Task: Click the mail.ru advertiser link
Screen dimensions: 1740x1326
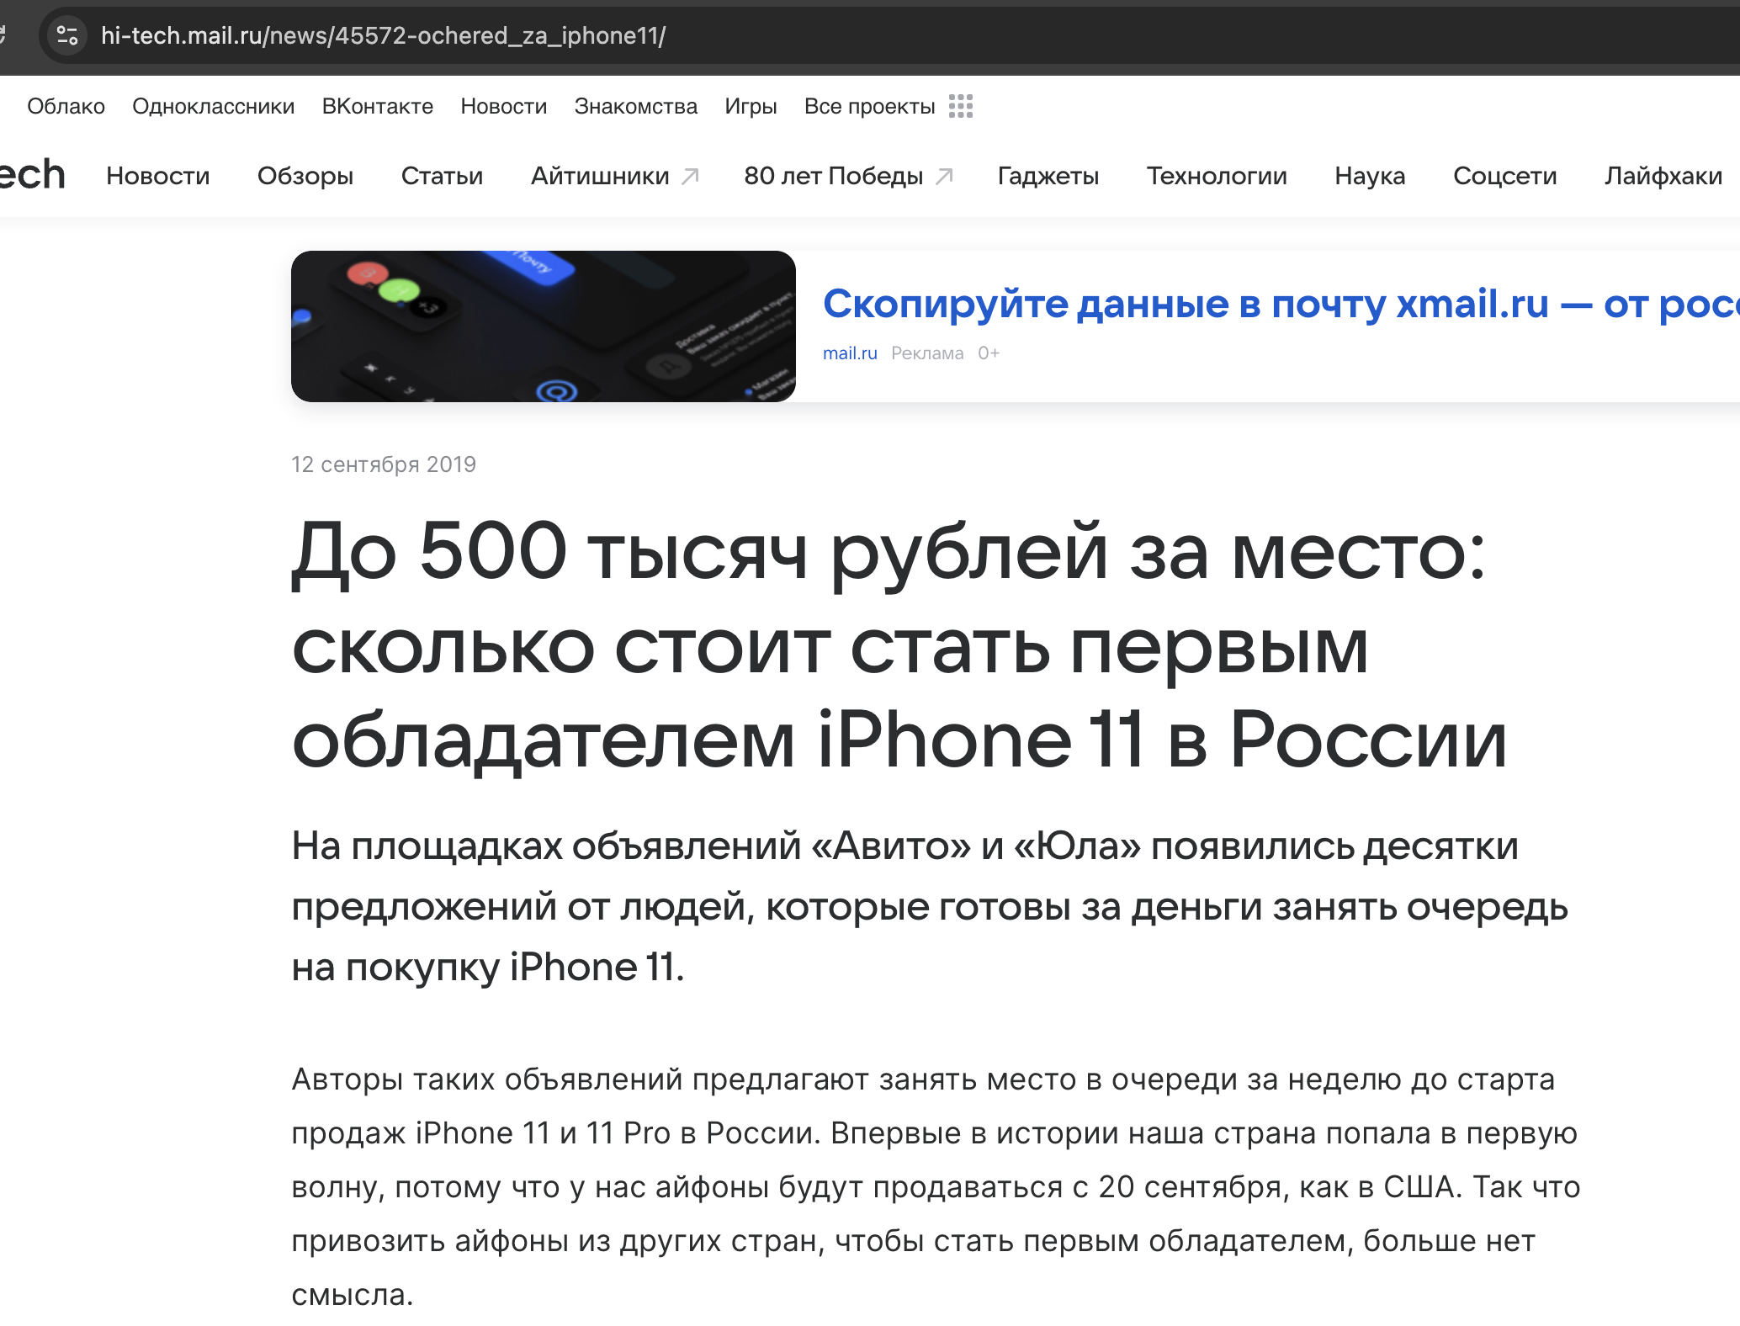Action: tap(850, 353)
